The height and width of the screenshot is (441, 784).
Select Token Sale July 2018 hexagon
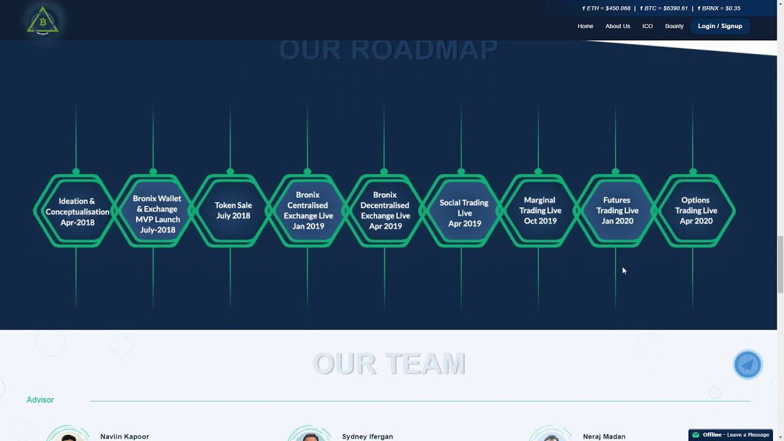(x=231, y=211)
